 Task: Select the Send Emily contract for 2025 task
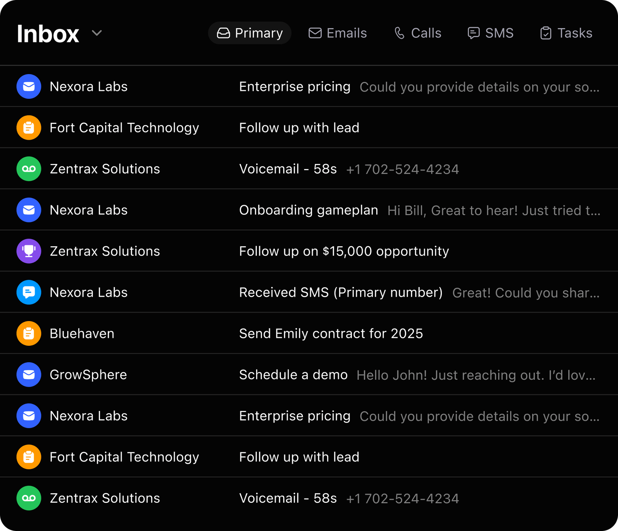click(331, 333)
